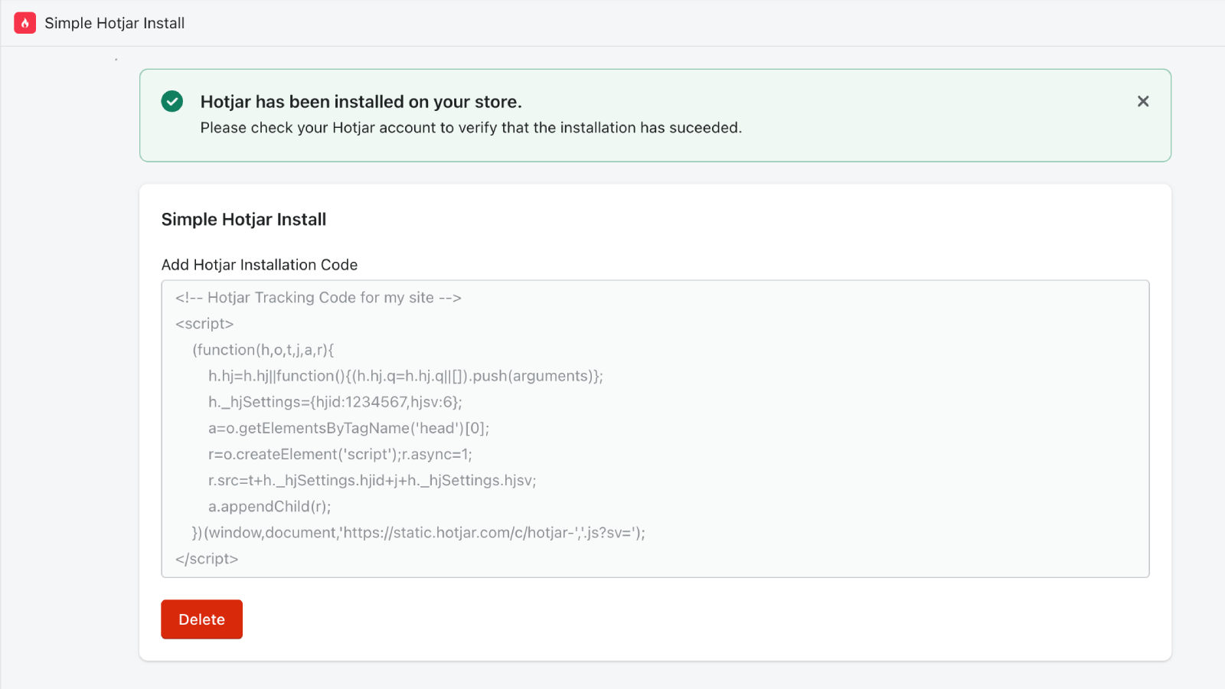The height and width of the screenshot is (689, 1225).
Task: Click the Hotjar tracking code comment line
Action: pyautogui.click(x=317, y=297)
